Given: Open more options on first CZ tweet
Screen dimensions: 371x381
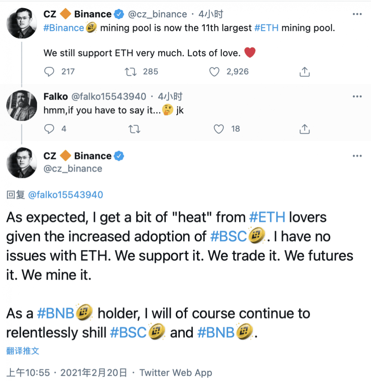Looking at the screenshot, I should point(357,14).
